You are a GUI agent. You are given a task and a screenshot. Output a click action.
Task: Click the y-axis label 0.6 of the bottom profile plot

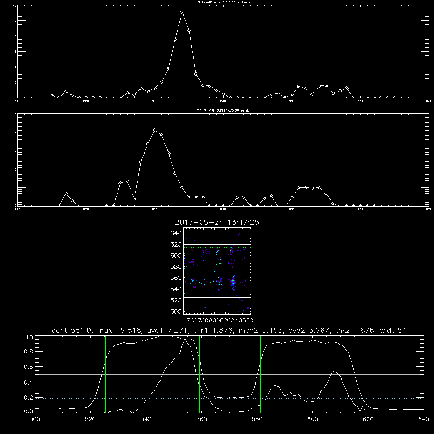click(29, 367)
